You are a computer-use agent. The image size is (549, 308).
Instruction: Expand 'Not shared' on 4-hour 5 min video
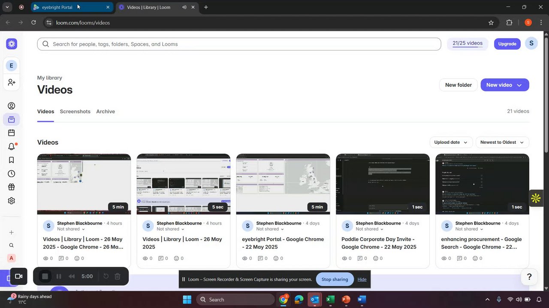[71, 229]
